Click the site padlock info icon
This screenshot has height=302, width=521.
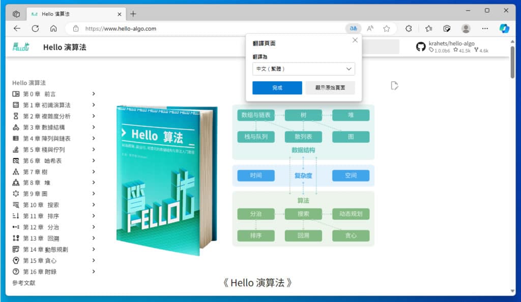(x=76, y=28)
